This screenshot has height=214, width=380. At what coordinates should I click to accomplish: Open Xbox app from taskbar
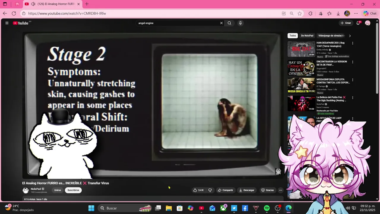223,208
